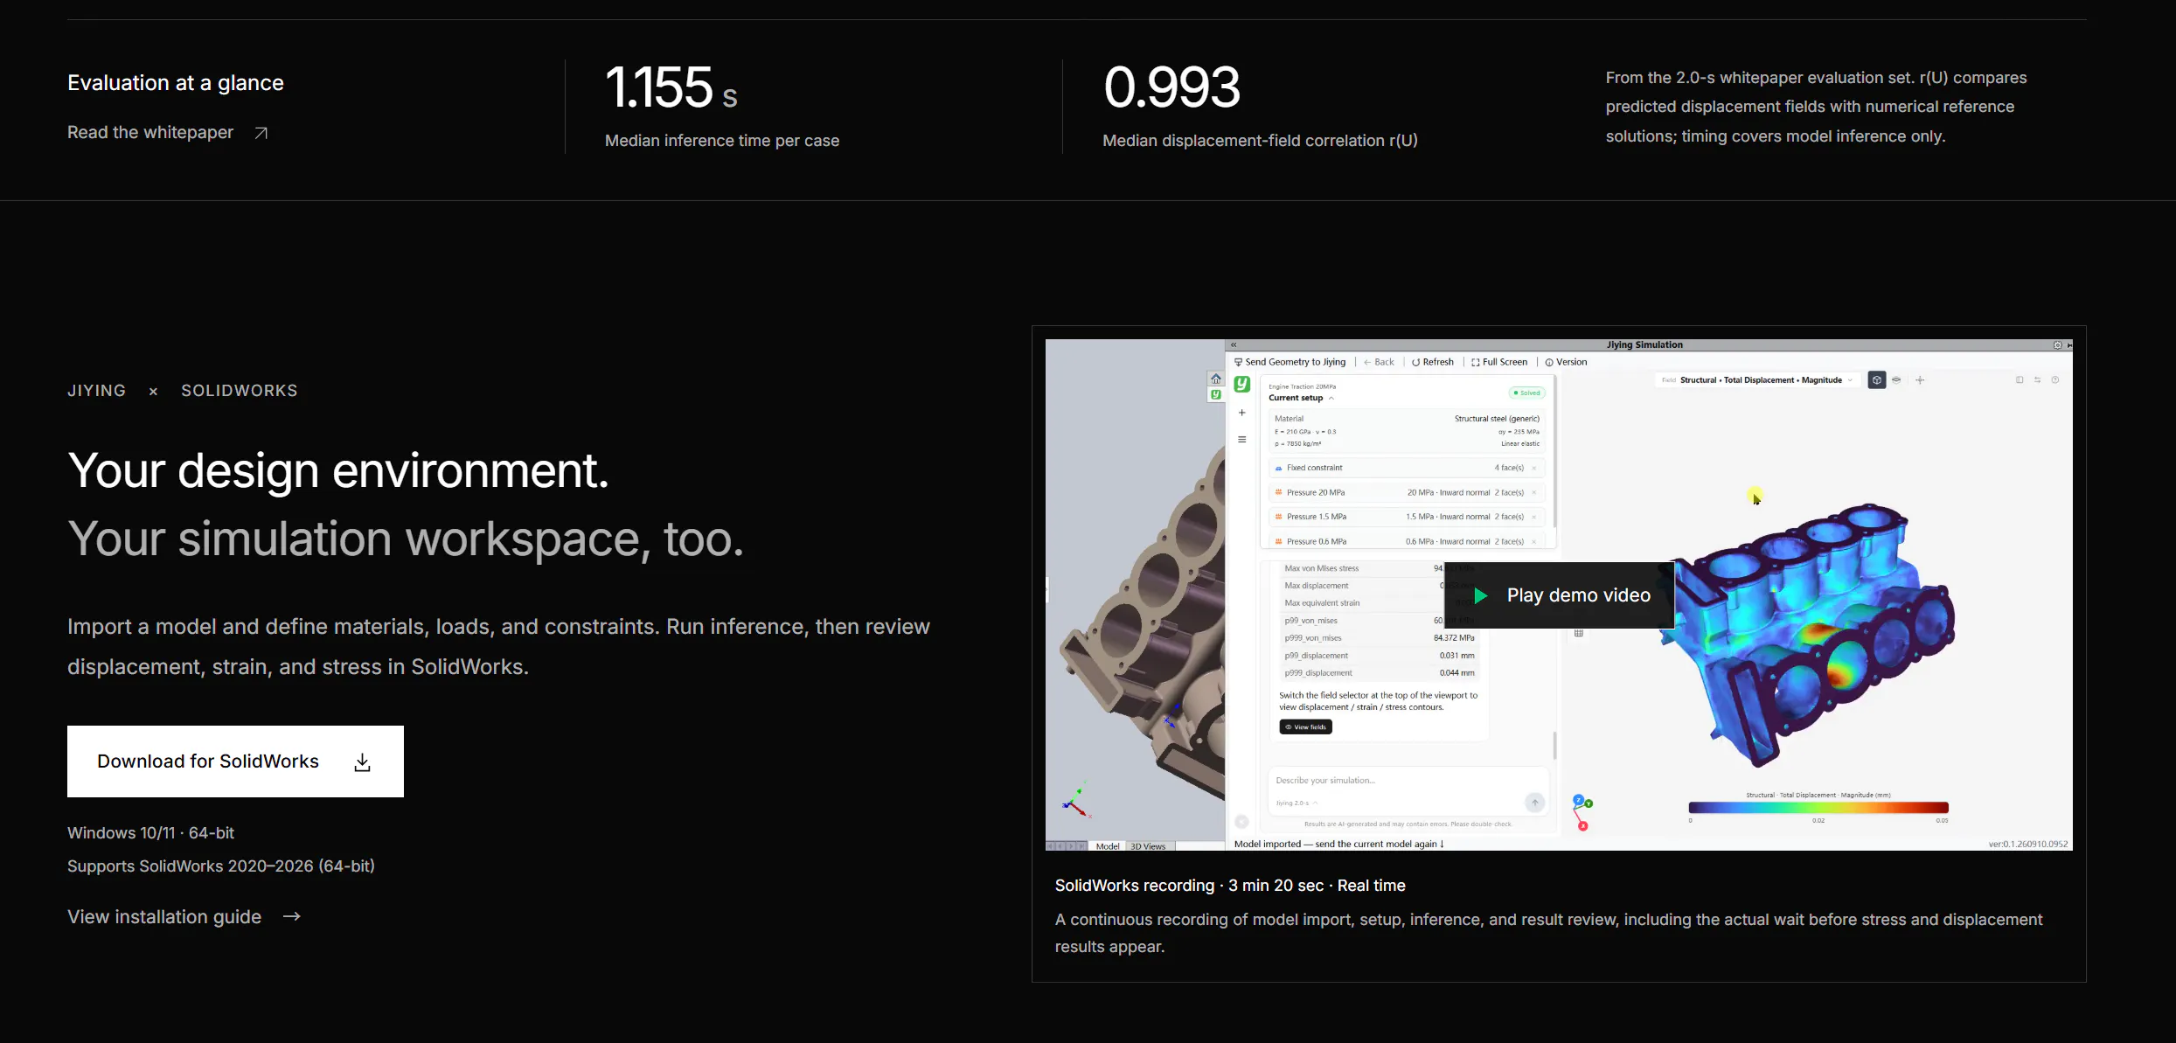Click the eye-like view icon beside the cube
This screenshot has height=1043, width=2176.
coord(1896,380)
